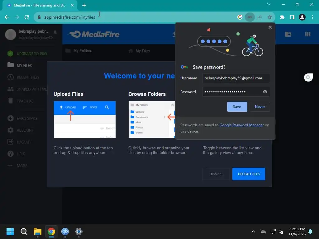Viewport: 319px width, 239px height.
Task: Reload the MediaFire page
Action: click(x=27, y=17)
